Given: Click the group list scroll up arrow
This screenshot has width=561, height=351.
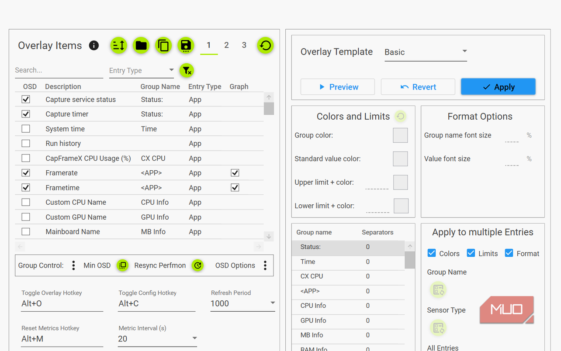Looking at the screenshot, I should pyautogui.click(x=410, y=247).
